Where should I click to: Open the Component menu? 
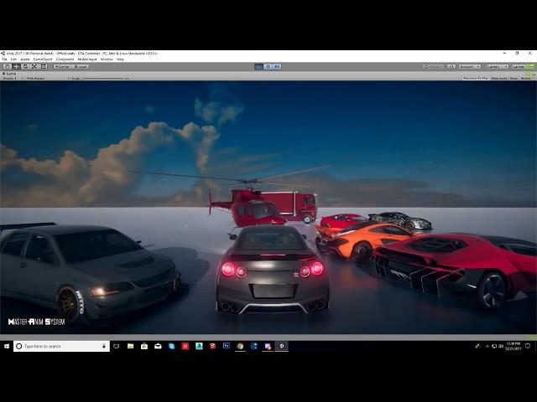click(65, 59)
